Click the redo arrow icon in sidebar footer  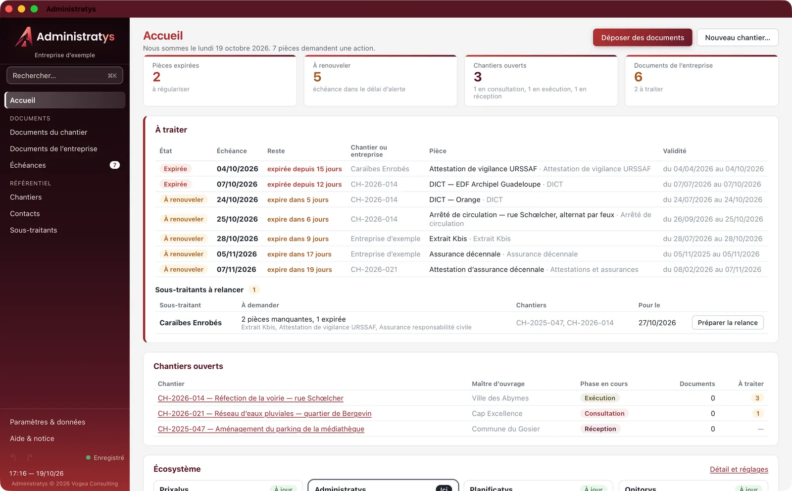[x=30, y=457]
